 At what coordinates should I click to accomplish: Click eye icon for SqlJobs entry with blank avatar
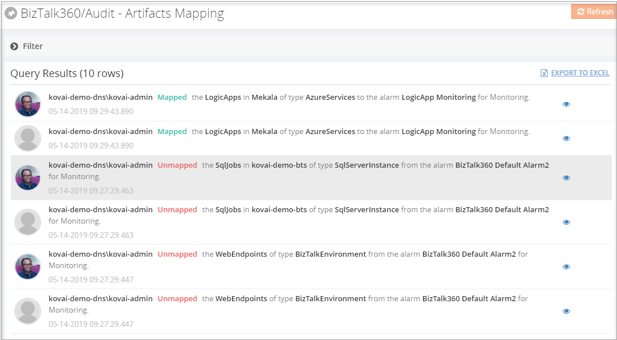click(566, 222)
